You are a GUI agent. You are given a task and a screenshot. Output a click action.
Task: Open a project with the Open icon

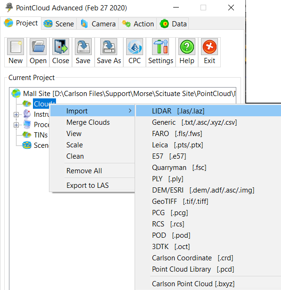38,47
